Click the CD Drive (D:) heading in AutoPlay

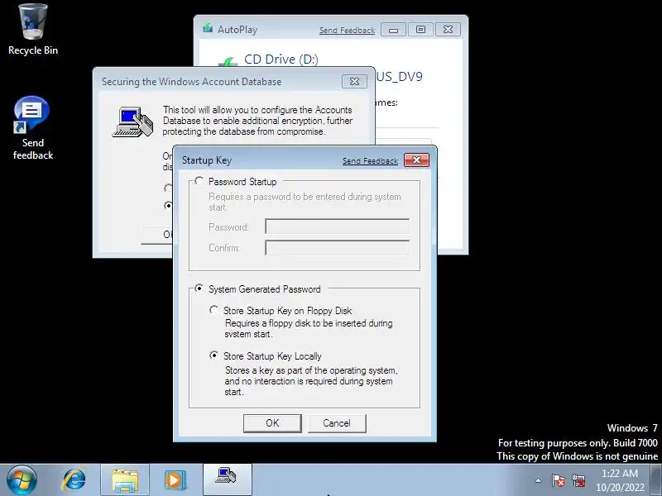(281, 59)
